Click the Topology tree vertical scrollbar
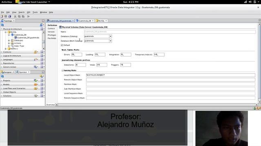The image size is (261, 146). (x=44, y=41)
